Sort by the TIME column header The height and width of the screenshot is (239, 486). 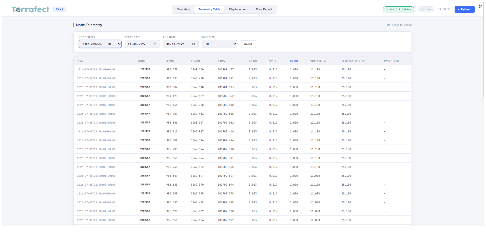80,61
